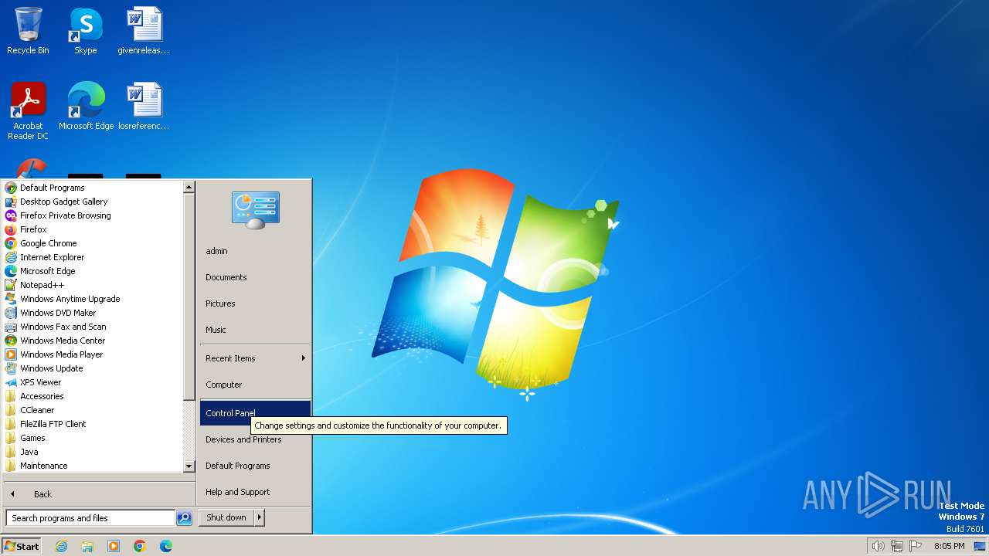Open the Recycle Bin desktop icon

pos(28,32)
